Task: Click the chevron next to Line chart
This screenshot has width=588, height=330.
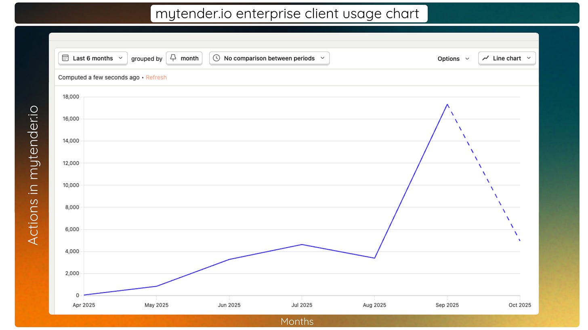Action: pyautogui.click(x=529, y=58)
